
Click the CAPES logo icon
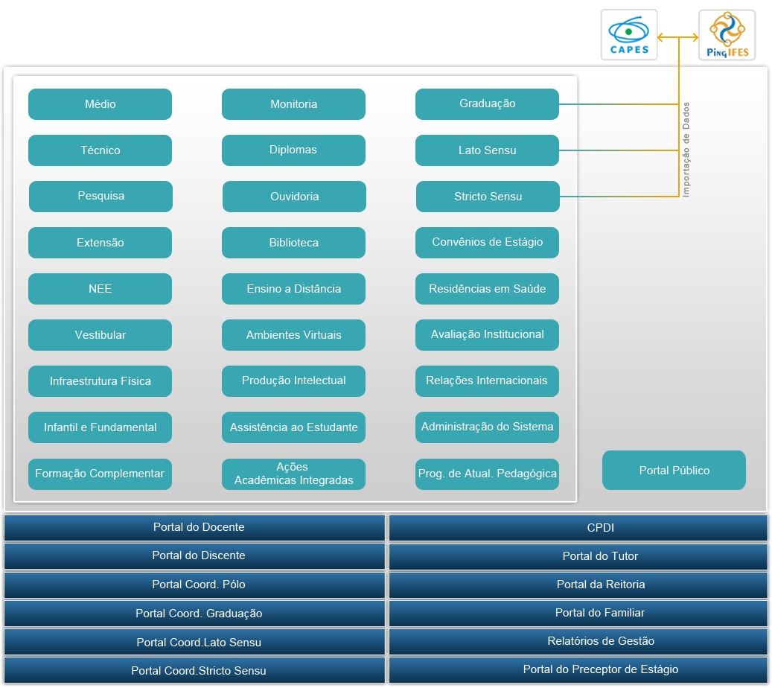click(x=629, y=35)
